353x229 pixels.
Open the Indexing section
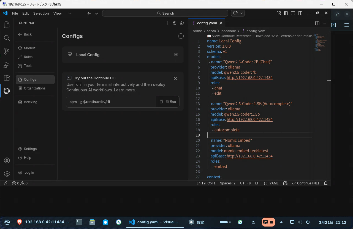[x=35, y=102]
